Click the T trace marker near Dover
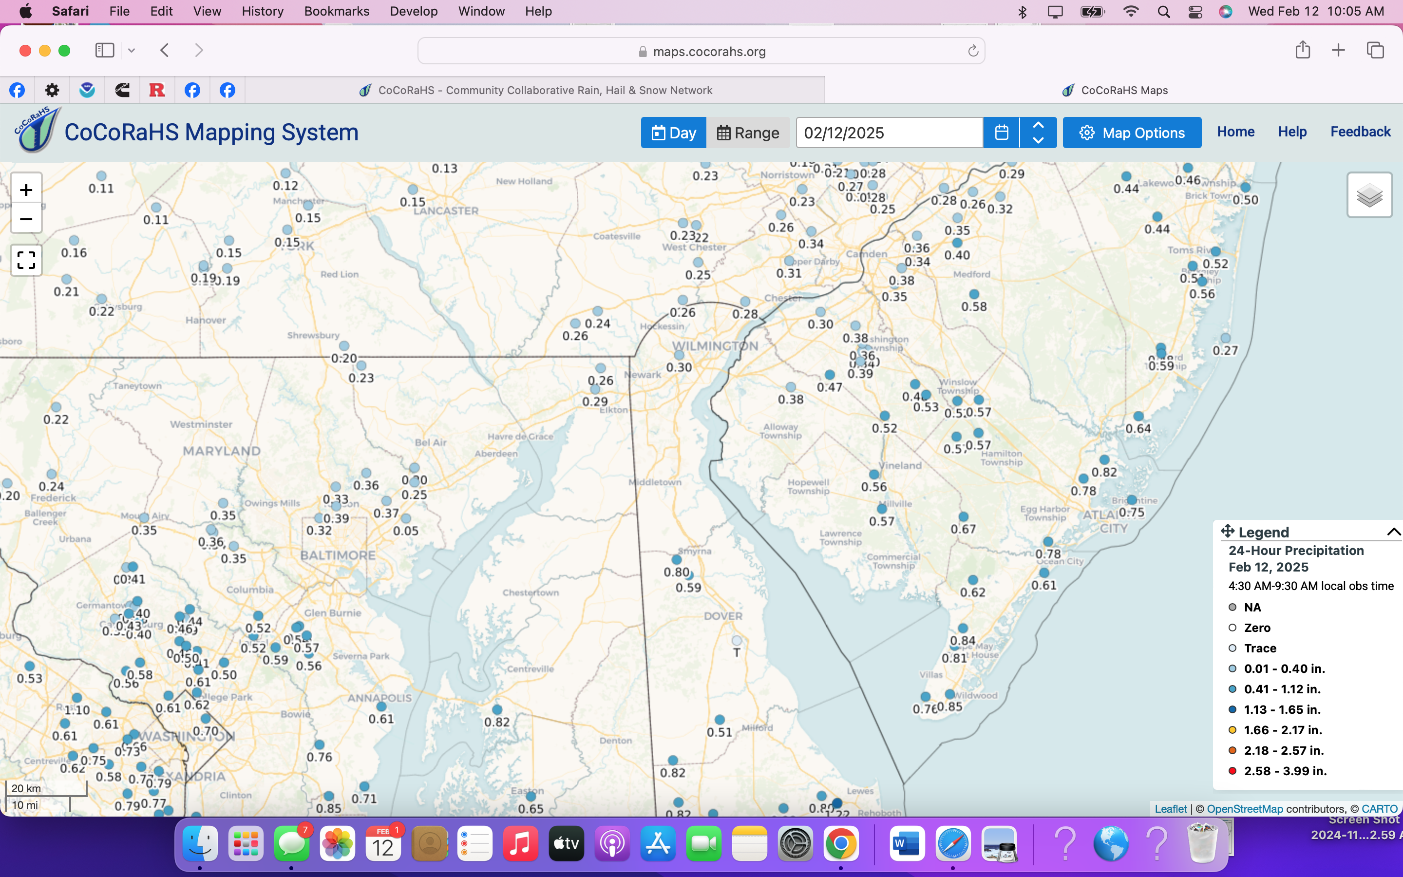Viewport: 1403px width, 877px height. click(x=736, y=640)
